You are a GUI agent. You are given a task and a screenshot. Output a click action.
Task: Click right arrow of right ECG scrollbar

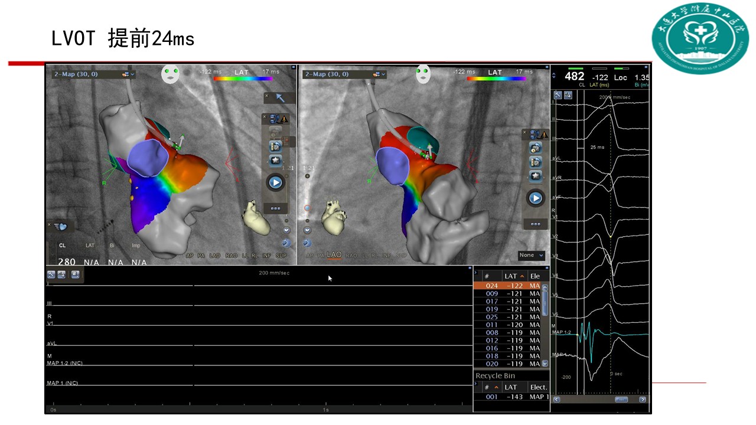[643, 400]
